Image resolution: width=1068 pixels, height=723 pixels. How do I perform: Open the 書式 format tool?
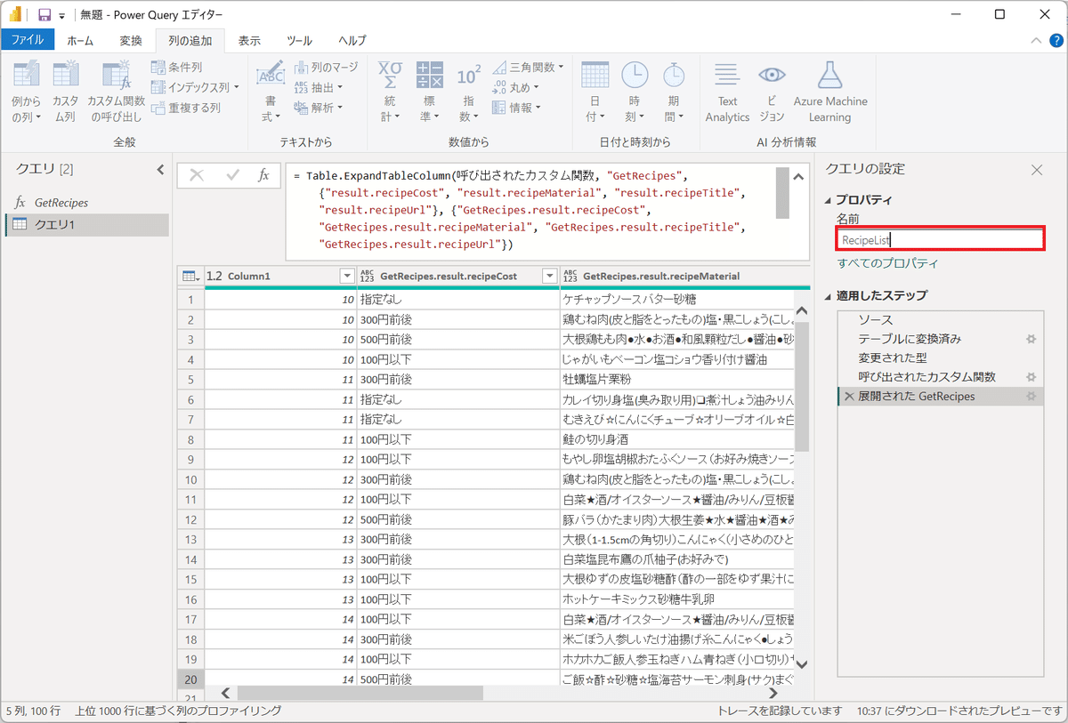(x=271, y=92)
